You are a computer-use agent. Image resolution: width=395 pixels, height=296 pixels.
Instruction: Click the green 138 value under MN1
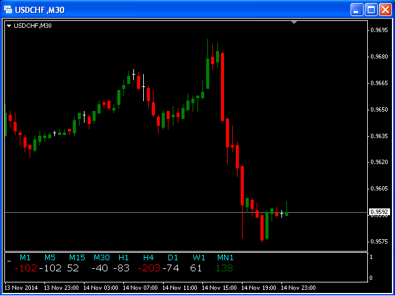coord(225,268)
